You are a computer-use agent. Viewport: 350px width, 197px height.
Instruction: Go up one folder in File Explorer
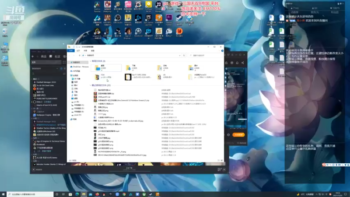point(80,56)
